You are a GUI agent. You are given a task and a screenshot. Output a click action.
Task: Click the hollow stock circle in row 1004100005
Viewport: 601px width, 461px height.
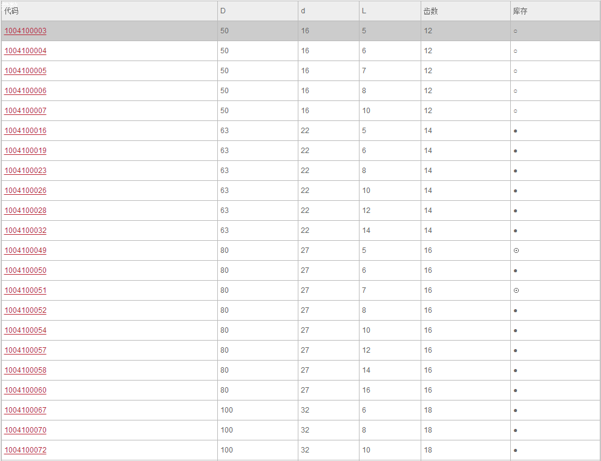click(x=516, y=71)
